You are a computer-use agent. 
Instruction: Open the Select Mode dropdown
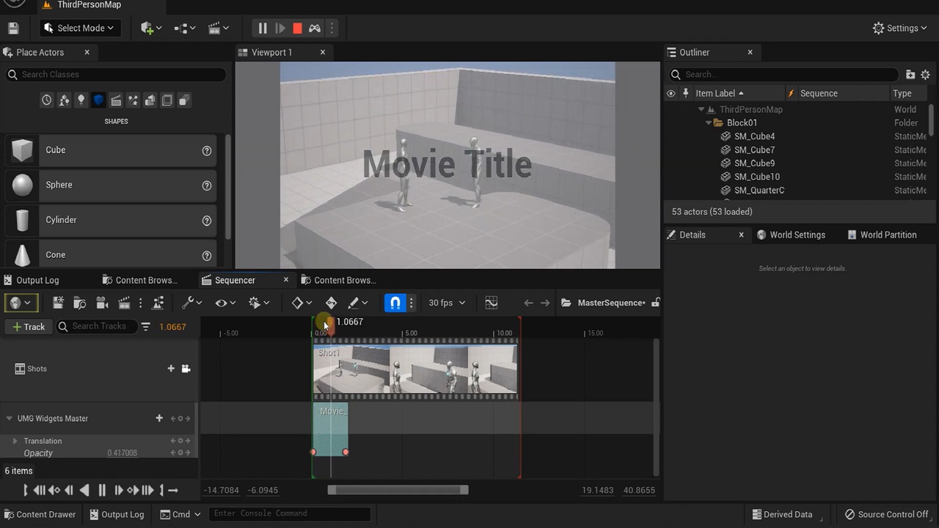80,29
